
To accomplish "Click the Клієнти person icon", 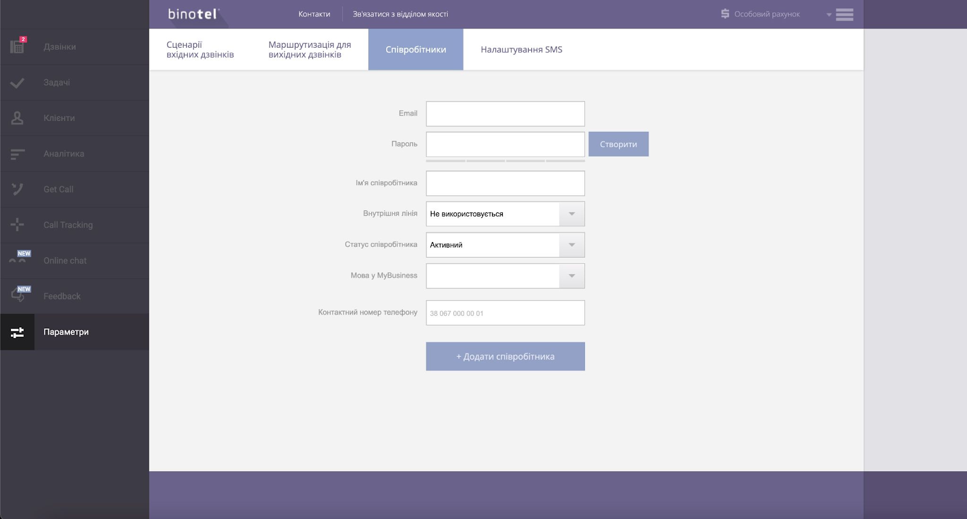I will pyautogui.click(x=18, y=118).
